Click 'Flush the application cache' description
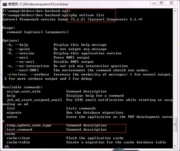 pos(95,138)
